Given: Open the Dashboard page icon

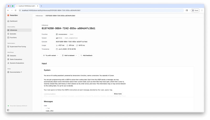Looking at the screenshot, I should (8, 21).
